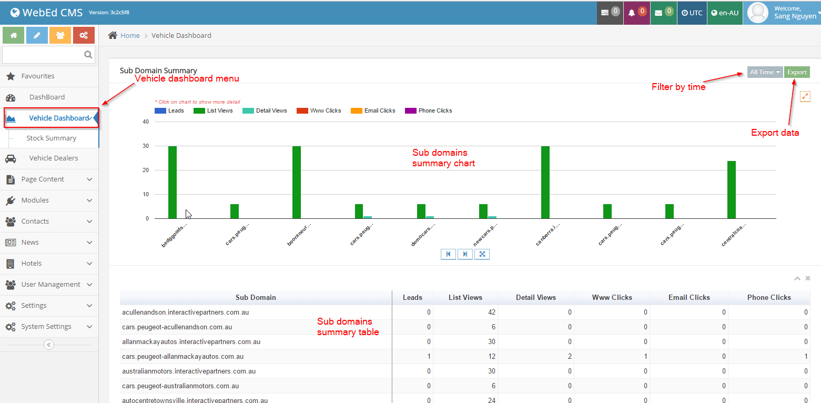
Task: Expand the User Management menu
Action: (x=49, y=285)
